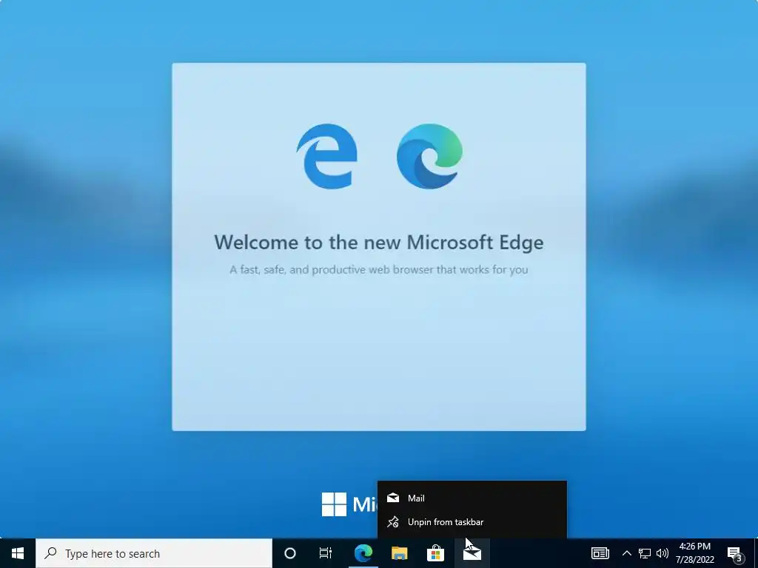The width and height of the screenshot is (758, 568).
Task: Click the Mail icon on the taskbar
Action: point(472,553)
